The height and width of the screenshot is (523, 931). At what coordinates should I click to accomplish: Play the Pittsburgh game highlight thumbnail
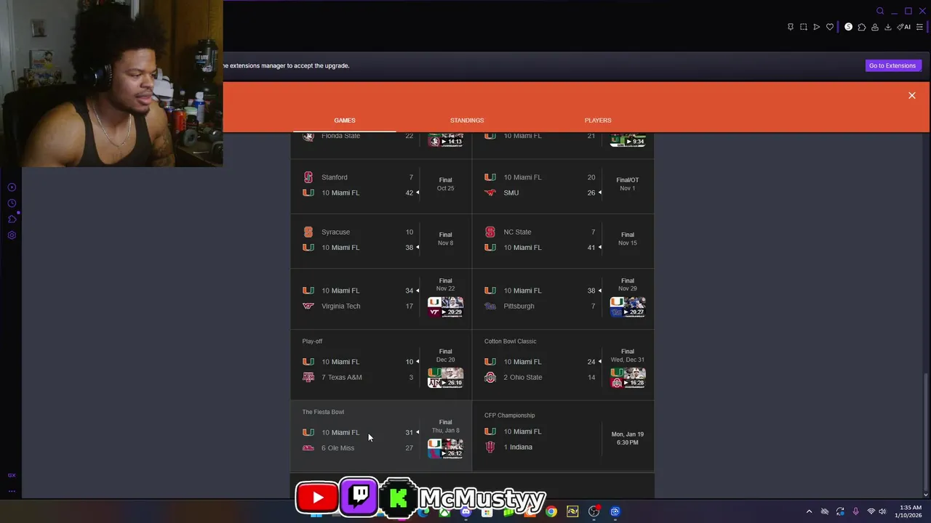pos(628,307)
